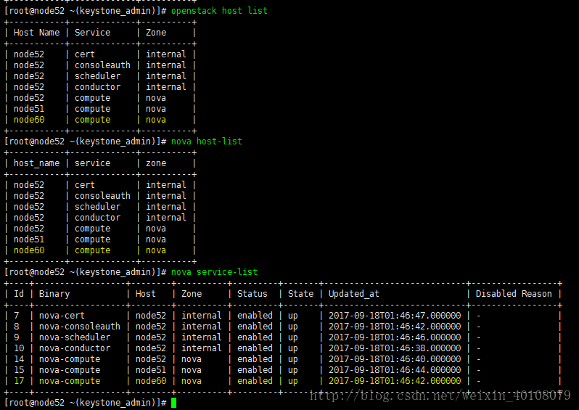Screen dimensions: 579x410
Task: Select the 'Updated_at' column header
Action: (x=354, y=294)
